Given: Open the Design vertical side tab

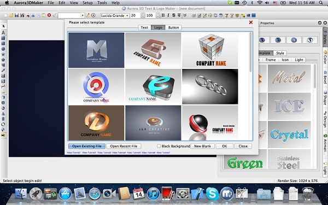Looking at the screenshot, I should [325, 119].
